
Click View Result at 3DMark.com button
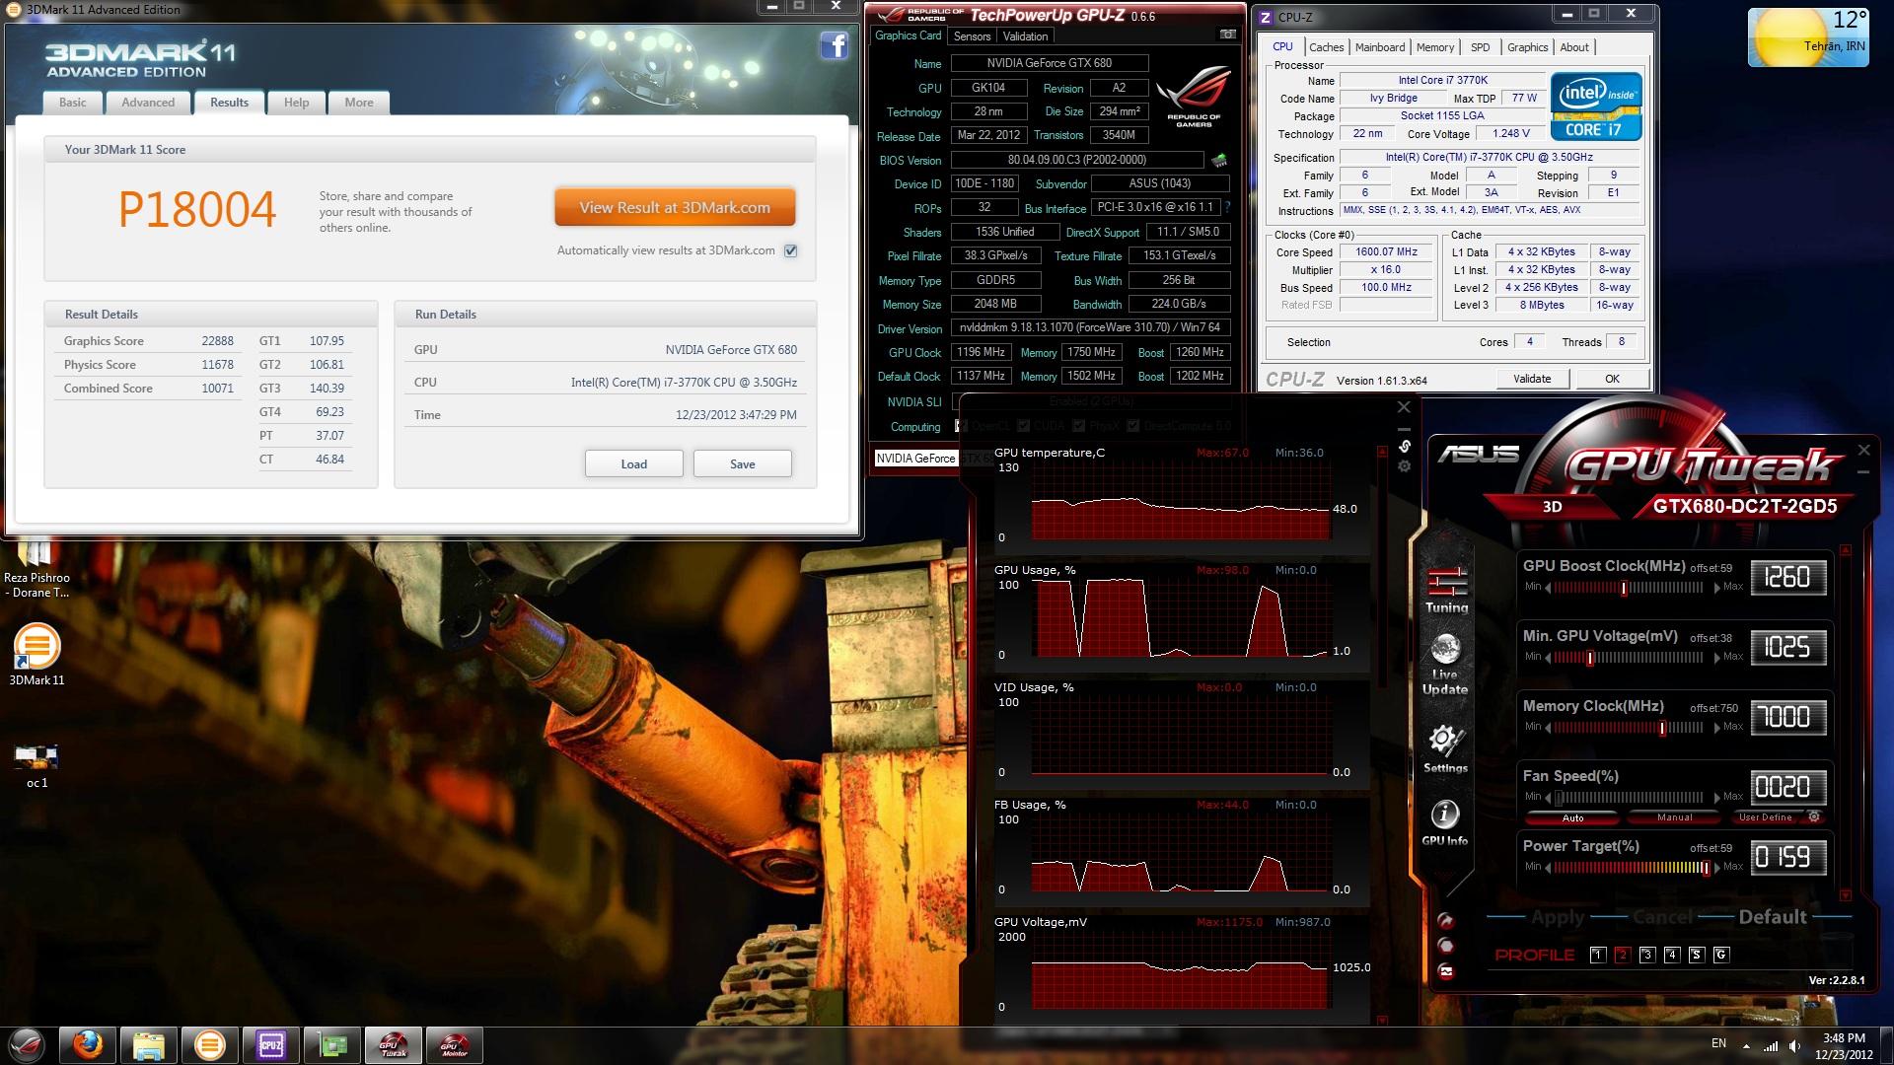pyautogui.click(x=675, y=208)
